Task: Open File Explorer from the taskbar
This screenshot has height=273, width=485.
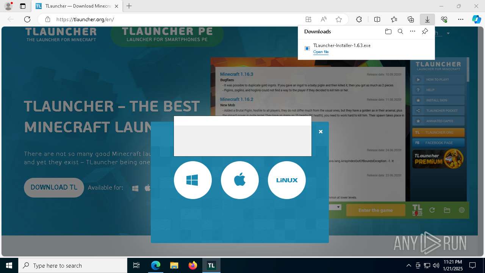Action: [x=174, y=265]
